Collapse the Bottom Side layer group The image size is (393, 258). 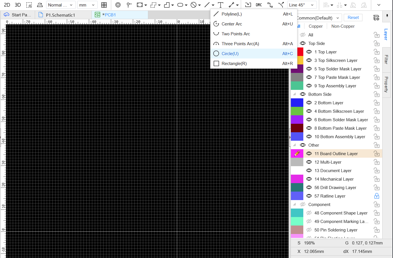(295, 94)
